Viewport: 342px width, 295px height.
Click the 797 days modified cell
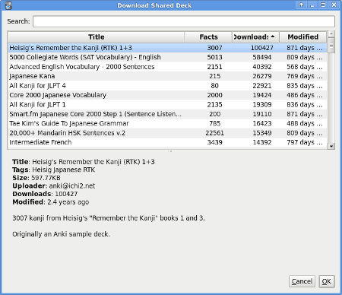pos(305,142)
